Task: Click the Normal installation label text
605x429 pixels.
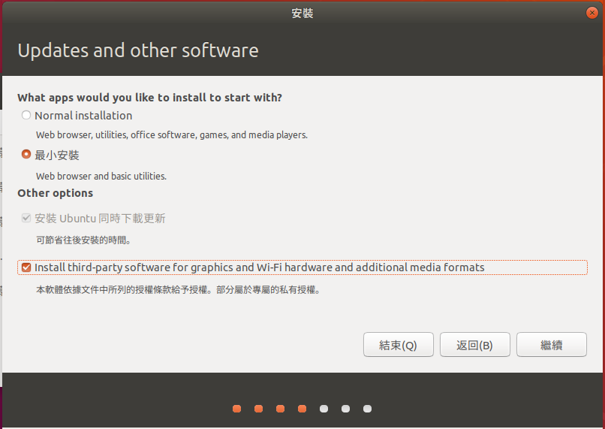Action: click(x=83, y=116)
